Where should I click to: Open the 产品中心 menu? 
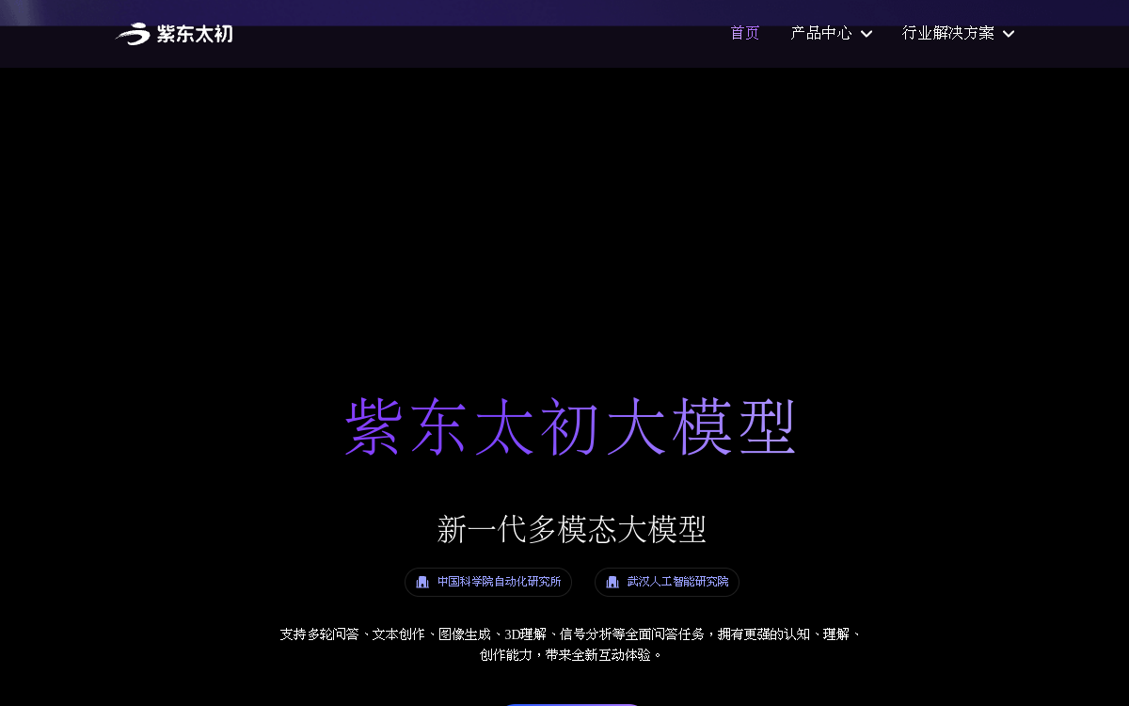coord(821,33)
